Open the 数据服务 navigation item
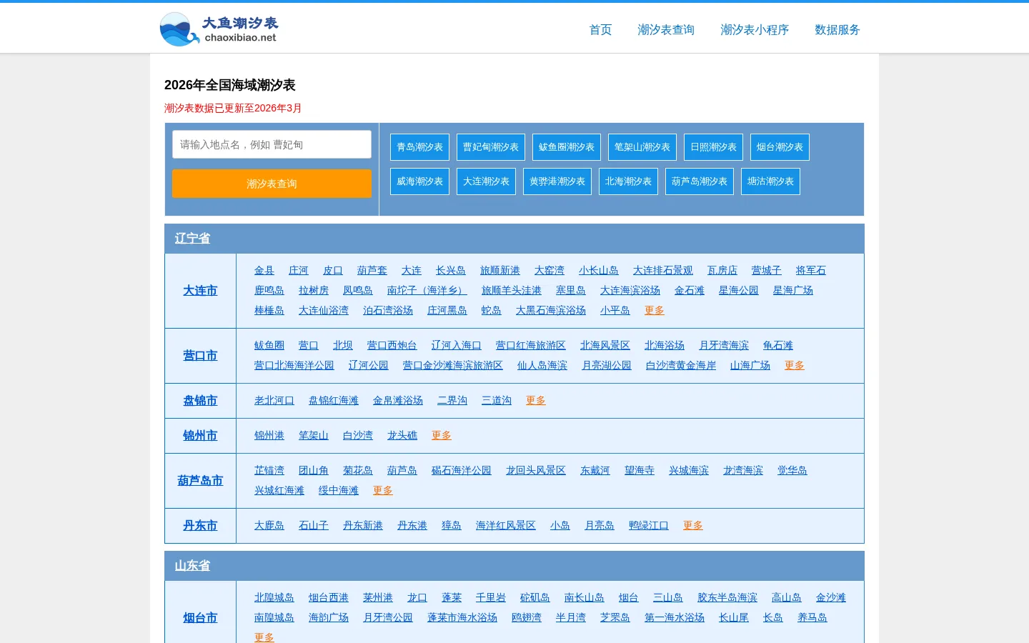Screen dimensions: 1029x643 pyautogui.click(x=837, y=30)
